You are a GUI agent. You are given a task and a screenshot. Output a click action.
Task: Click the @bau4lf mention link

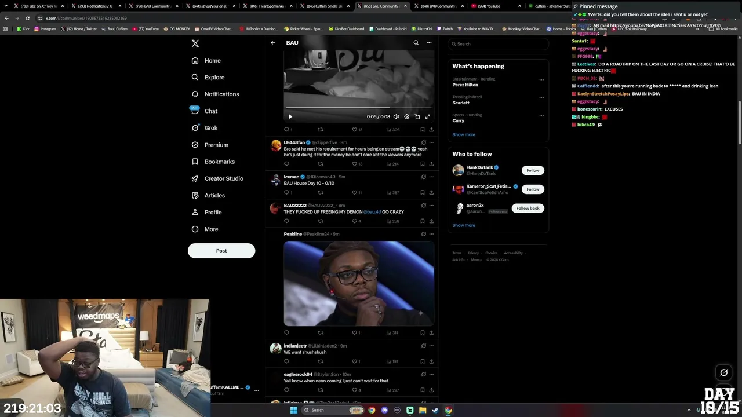(x=372, y=212)
